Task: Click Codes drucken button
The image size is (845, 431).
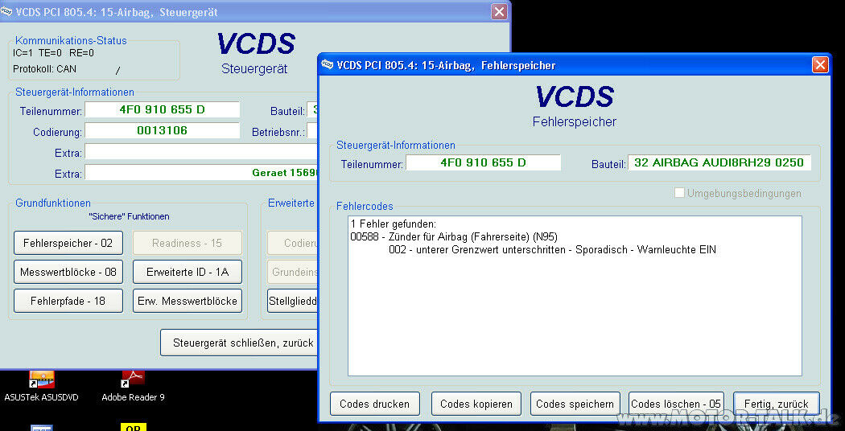Action: point(374,404)
